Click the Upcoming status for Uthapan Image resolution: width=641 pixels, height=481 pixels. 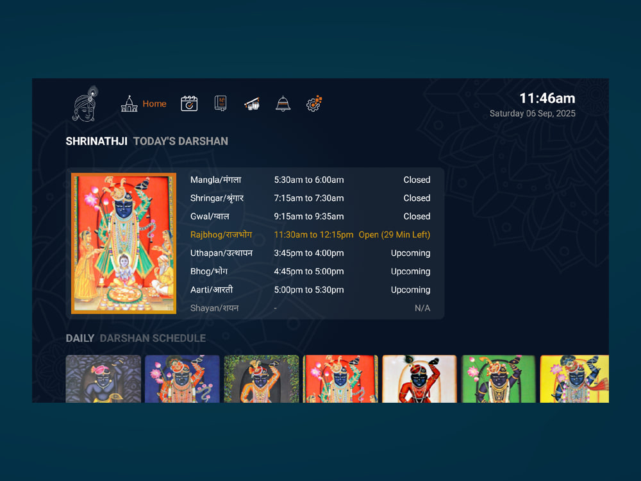410,253
